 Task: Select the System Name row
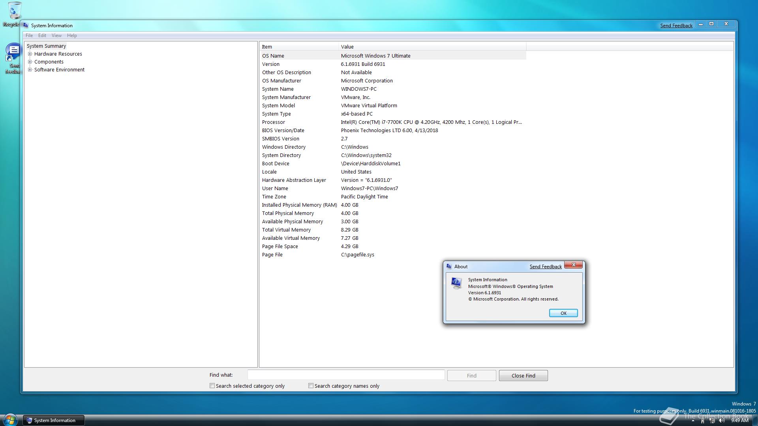click(x=393, y=89)
